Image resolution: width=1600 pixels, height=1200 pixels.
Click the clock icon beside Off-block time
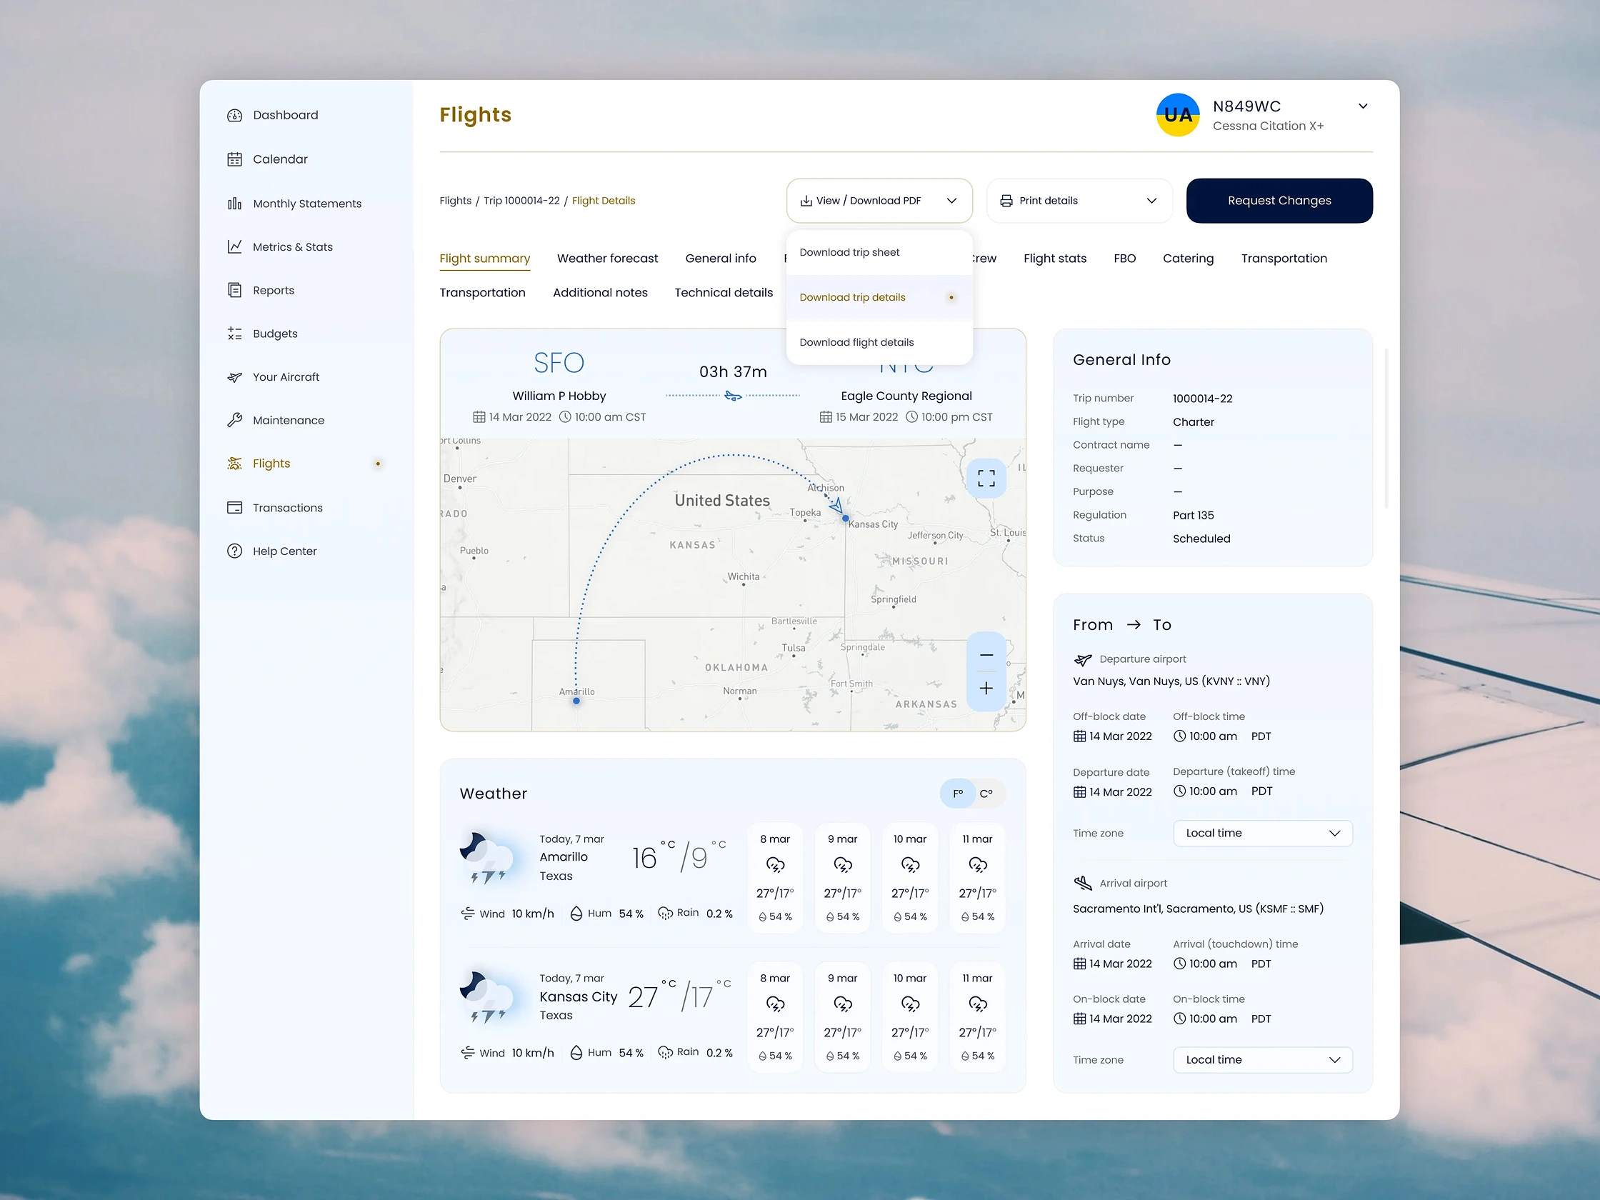pos(1180,736)
